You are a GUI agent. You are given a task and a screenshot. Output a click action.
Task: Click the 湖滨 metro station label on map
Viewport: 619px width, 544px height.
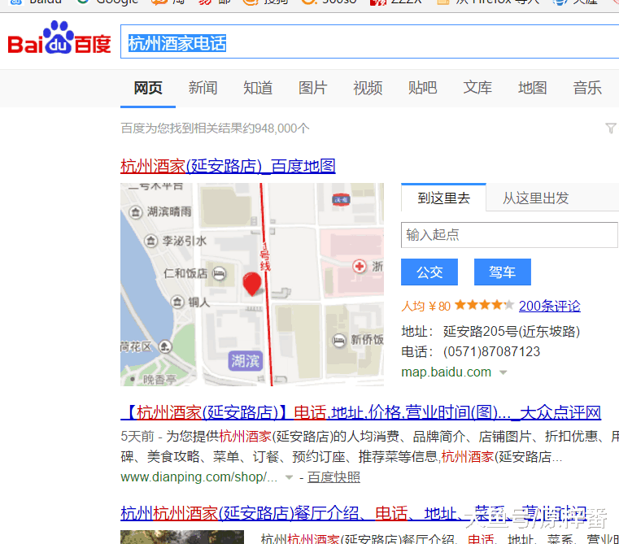point(244,360)
